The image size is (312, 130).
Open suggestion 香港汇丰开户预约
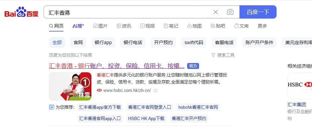coord(189,119)
